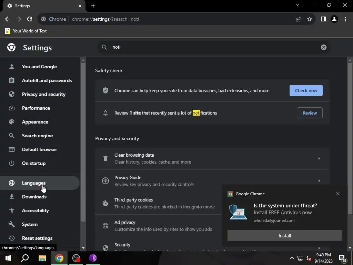Click the Check now button
The image size is (353, 265).
tap(306, 90)
